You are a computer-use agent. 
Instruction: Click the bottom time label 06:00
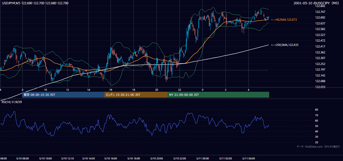point(3,158)
